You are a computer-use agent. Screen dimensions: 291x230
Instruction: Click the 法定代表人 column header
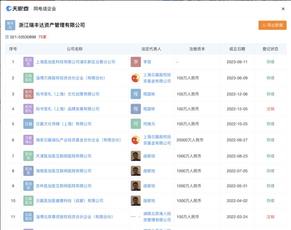tap(151, 49)
